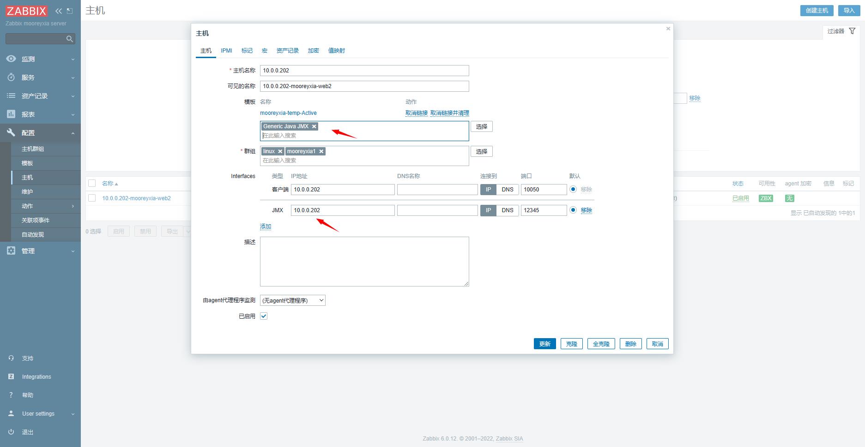Click the list icon for 资产记录
865x447 pixels.
pos(11,95)
